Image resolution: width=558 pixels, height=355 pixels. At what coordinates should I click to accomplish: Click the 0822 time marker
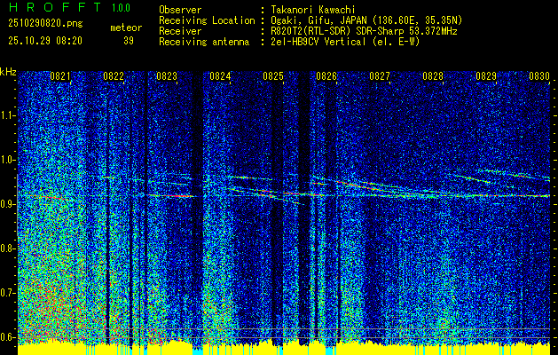tap(114, 76)
